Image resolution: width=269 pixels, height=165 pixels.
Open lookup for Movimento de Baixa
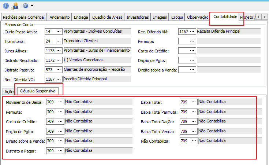point(60,102)
